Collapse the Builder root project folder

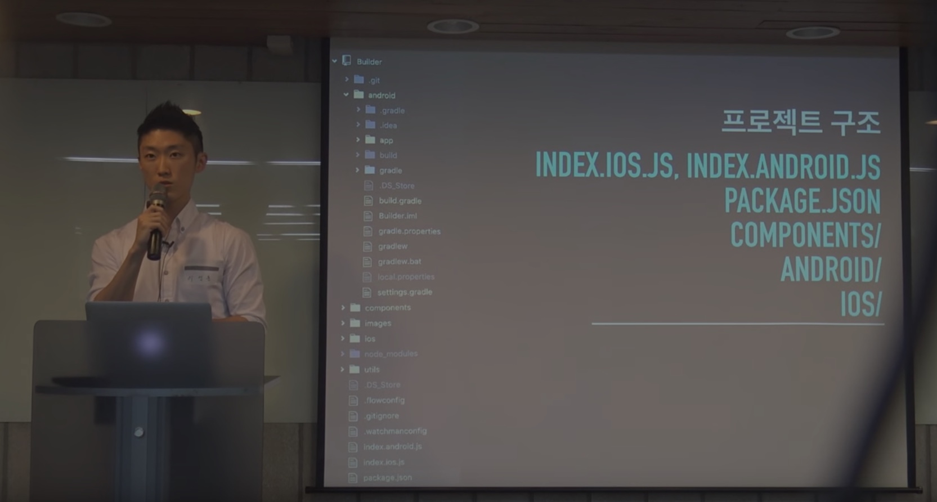click(x=335, y=61)
